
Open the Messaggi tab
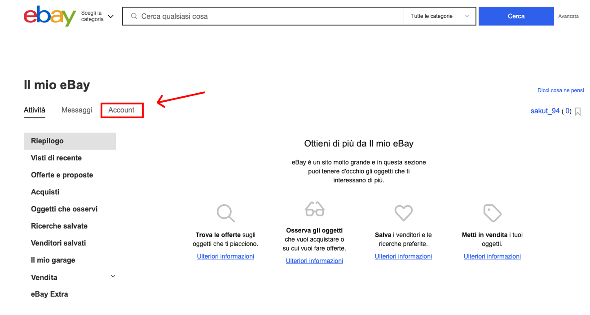[77, 110]
